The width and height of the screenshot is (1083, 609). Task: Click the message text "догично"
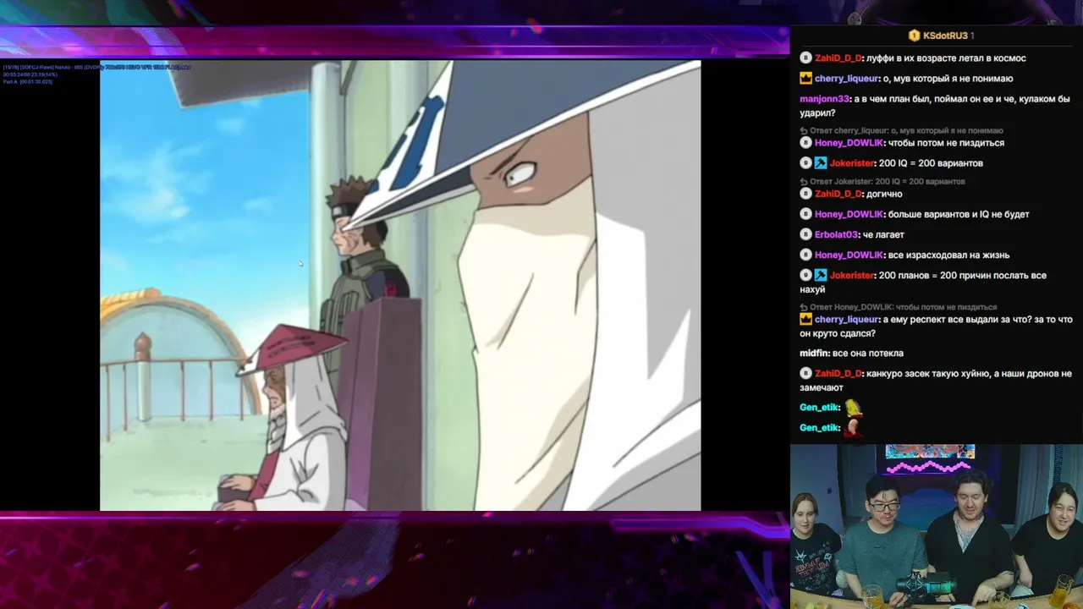click(884, 194)
